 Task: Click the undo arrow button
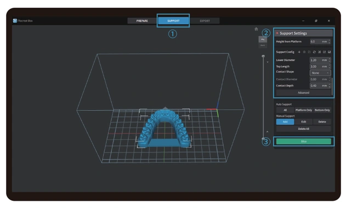coord(263,40)
